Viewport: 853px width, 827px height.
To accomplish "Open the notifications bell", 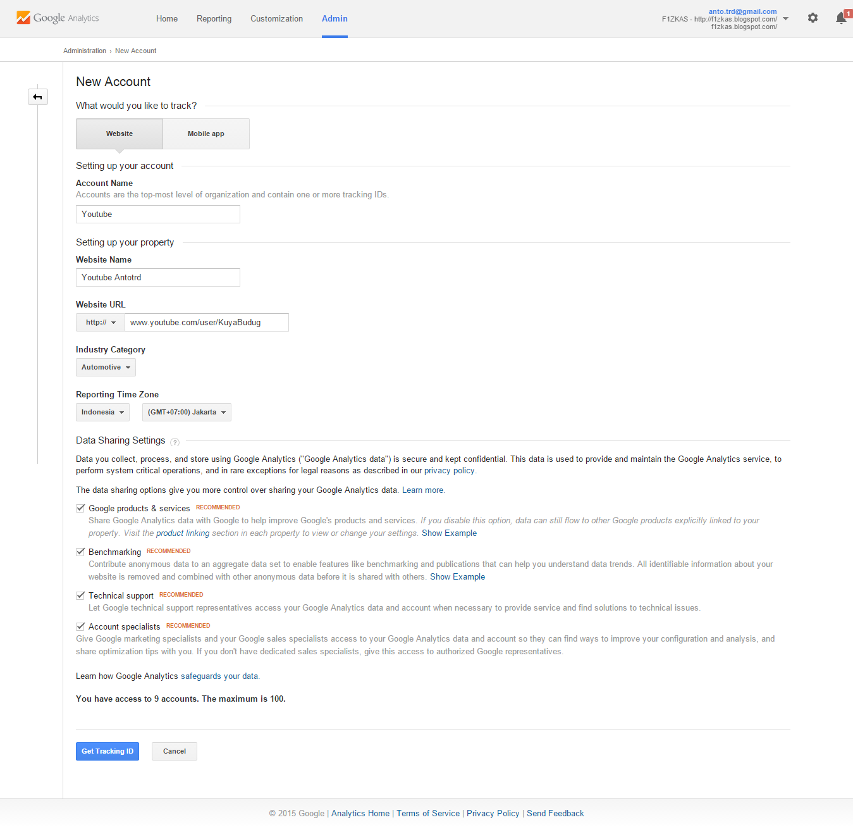I will (x=839, y=18).
